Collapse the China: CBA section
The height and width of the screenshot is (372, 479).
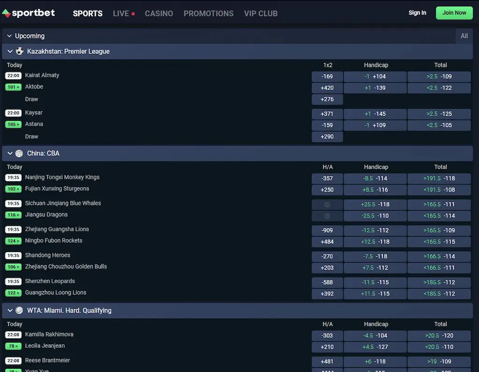point(10,153)
